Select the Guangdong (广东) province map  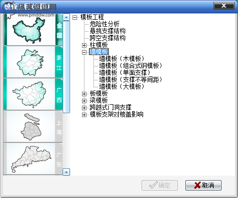tap(33, 159)
